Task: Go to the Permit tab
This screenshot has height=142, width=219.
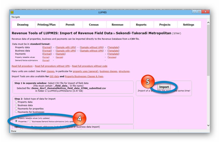Action: (x=70, y=25)
